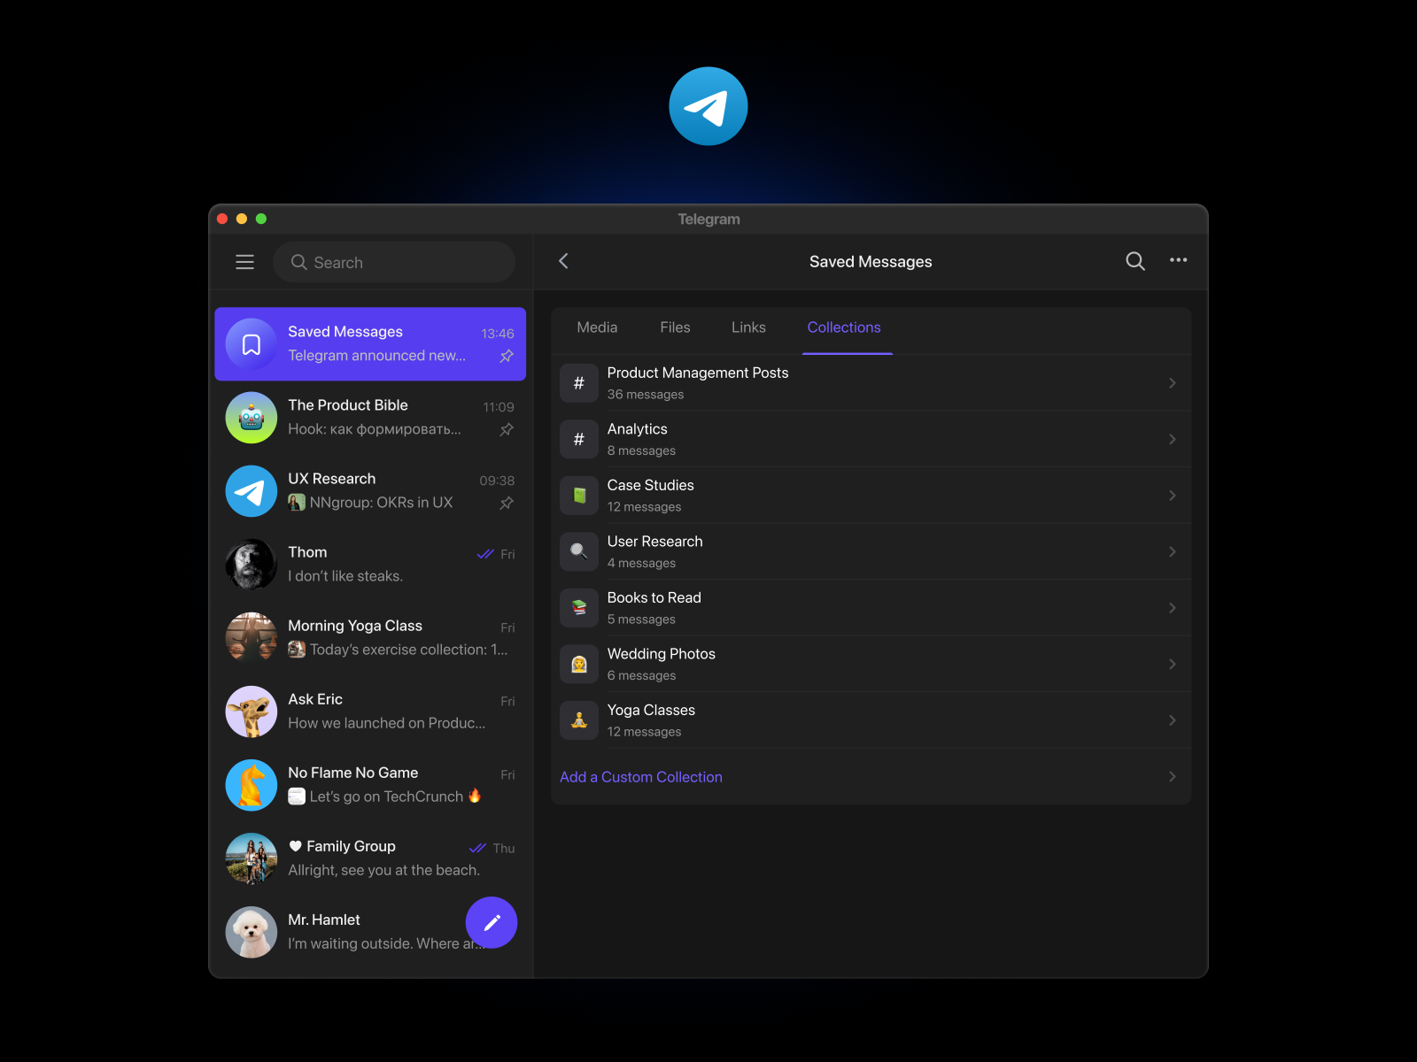The image size is (1417, 1062).
Task: Toggle pin icon on Saved Messages chat
Action: [x=507, y=356]
